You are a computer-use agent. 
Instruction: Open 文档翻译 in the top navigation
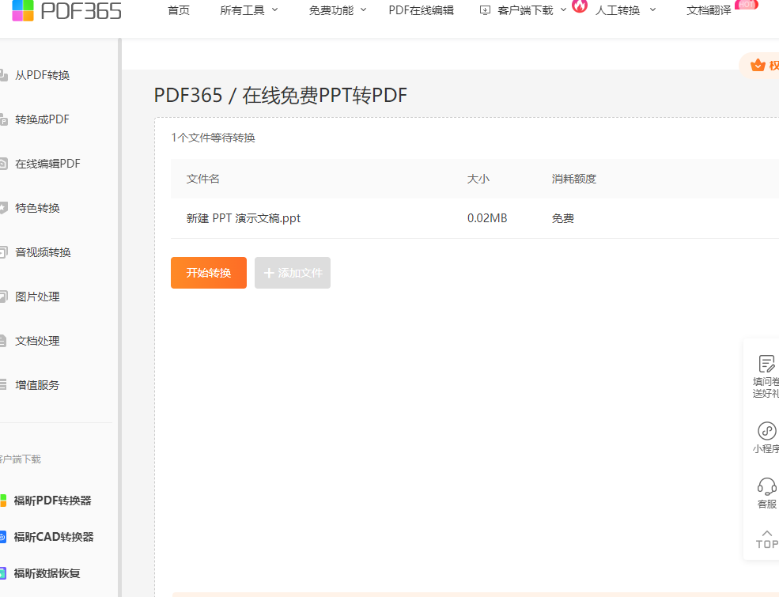709,10
